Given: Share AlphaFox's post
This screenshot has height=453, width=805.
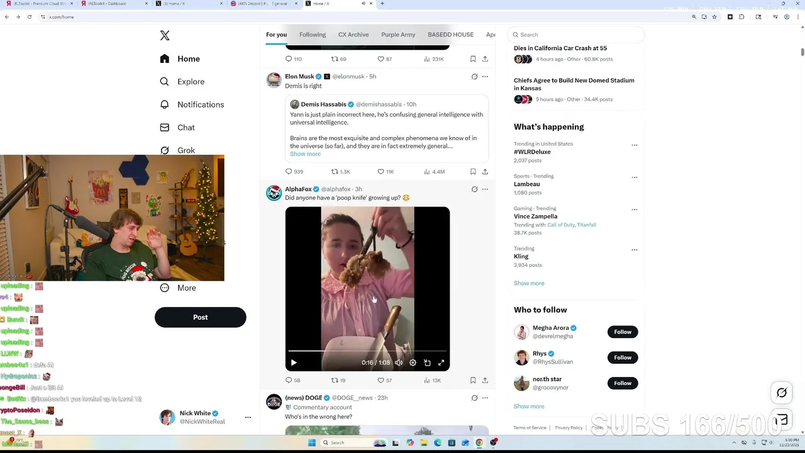Looking at the screenshot, I should [x=485, y=380].
